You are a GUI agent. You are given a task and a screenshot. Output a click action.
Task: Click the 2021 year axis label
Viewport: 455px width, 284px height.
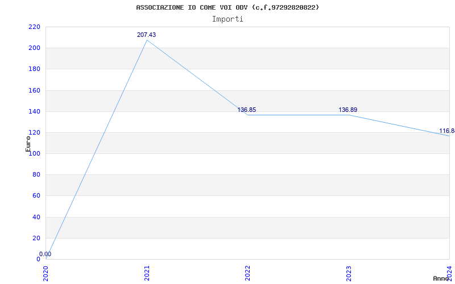147,273
